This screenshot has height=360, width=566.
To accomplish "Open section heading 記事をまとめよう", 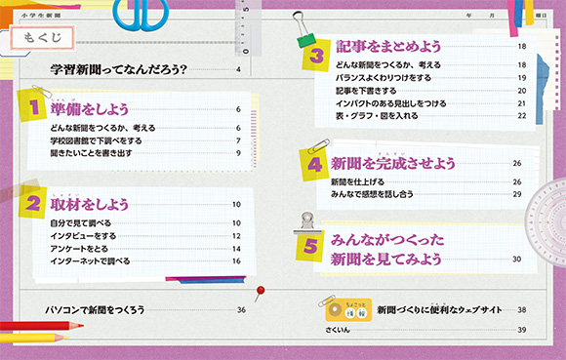I will click(388, 47).
